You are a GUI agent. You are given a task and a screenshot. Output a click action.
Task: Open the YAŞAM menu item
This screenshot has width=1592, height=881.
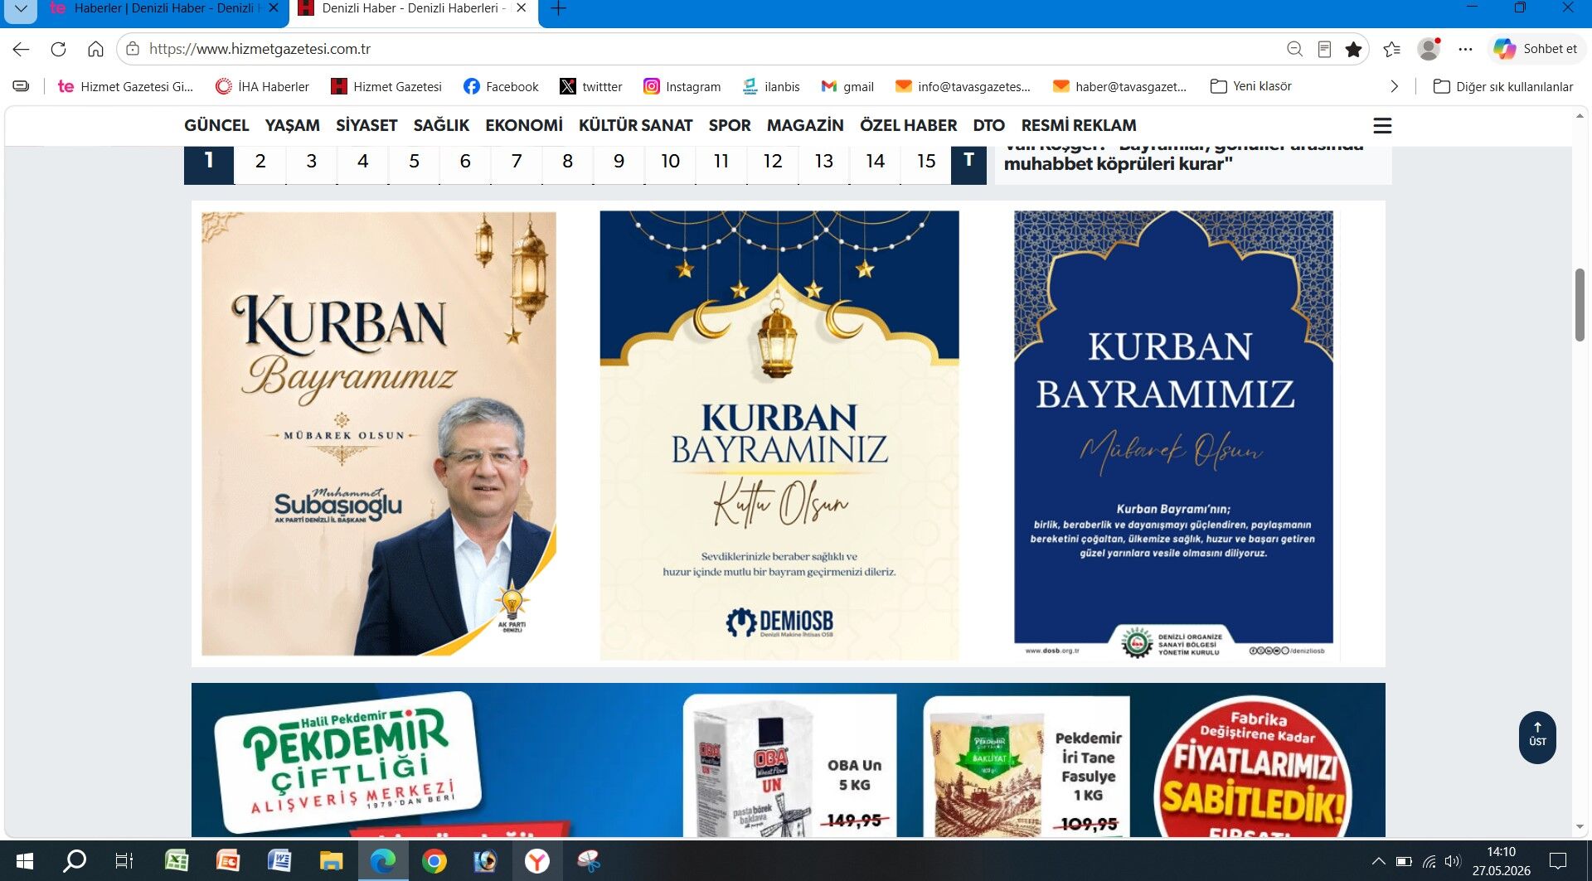(292, 125)
